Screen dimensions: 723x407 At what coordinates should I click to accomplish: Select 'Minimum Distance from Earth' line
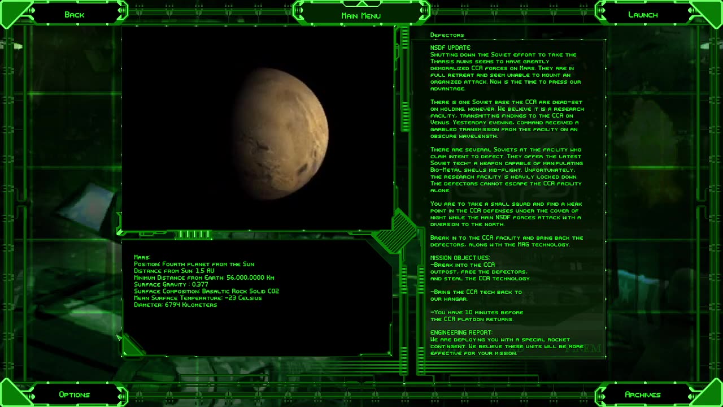tap(204, 278)
